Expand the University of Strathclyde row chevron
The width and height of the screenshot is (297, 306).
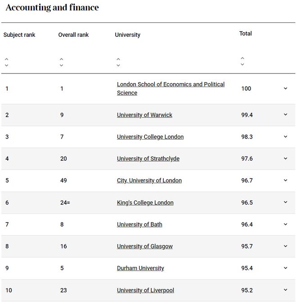tap(285, 158)
